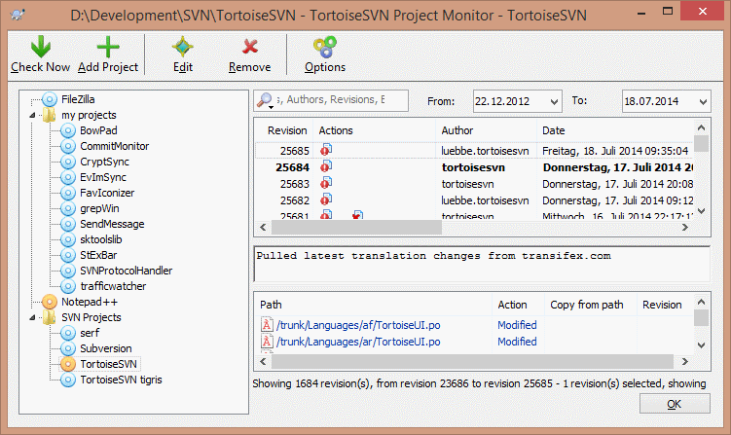Click file icon for af/TortoiseUI.po

tap(267, 324)
